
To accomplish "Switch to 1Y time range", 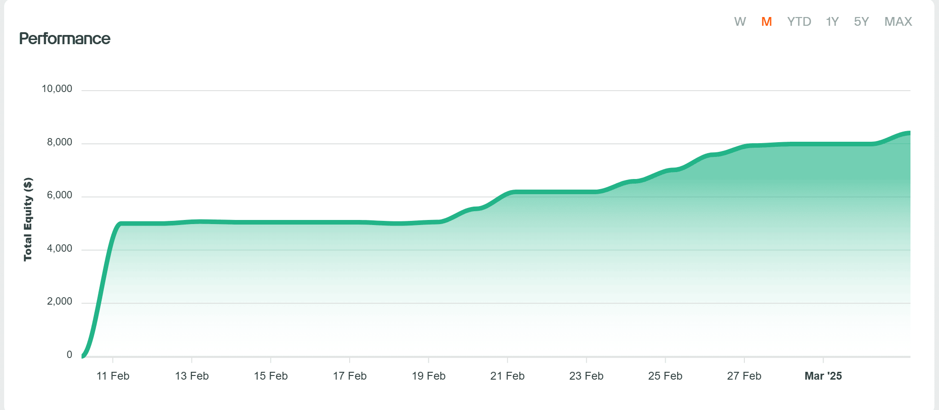I will [x=832, y=22].
